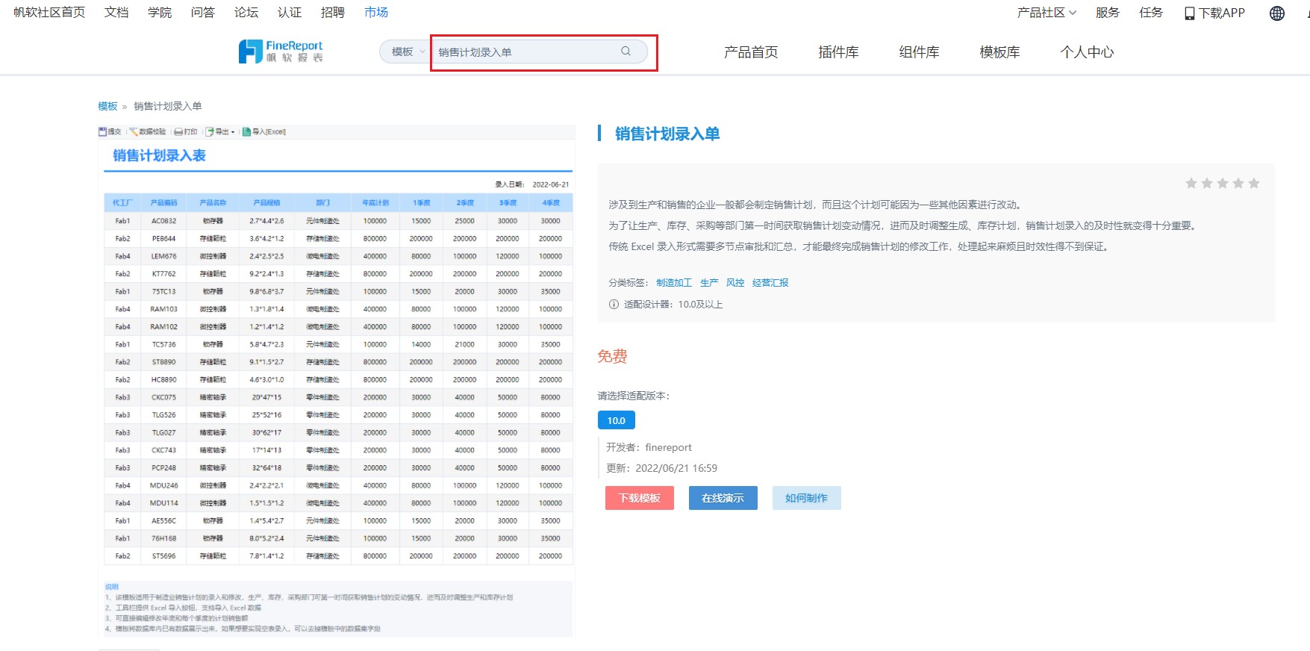
Task: Open the 销售计划录入表 preview thumbnail
Action: click(x=337, y=381)
